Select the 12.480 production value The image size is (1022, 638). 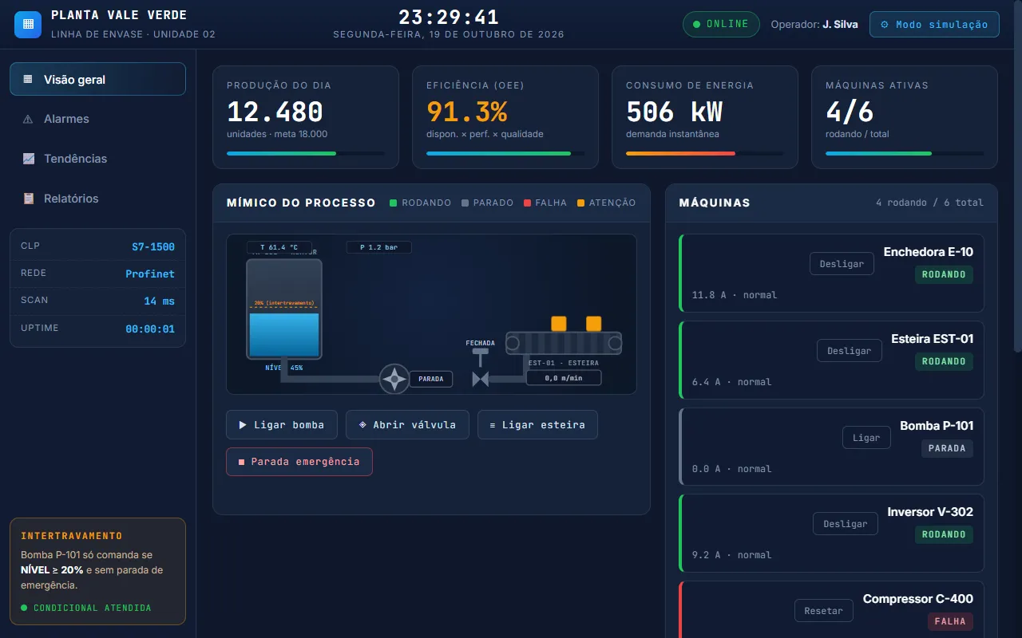click(275, 112)
